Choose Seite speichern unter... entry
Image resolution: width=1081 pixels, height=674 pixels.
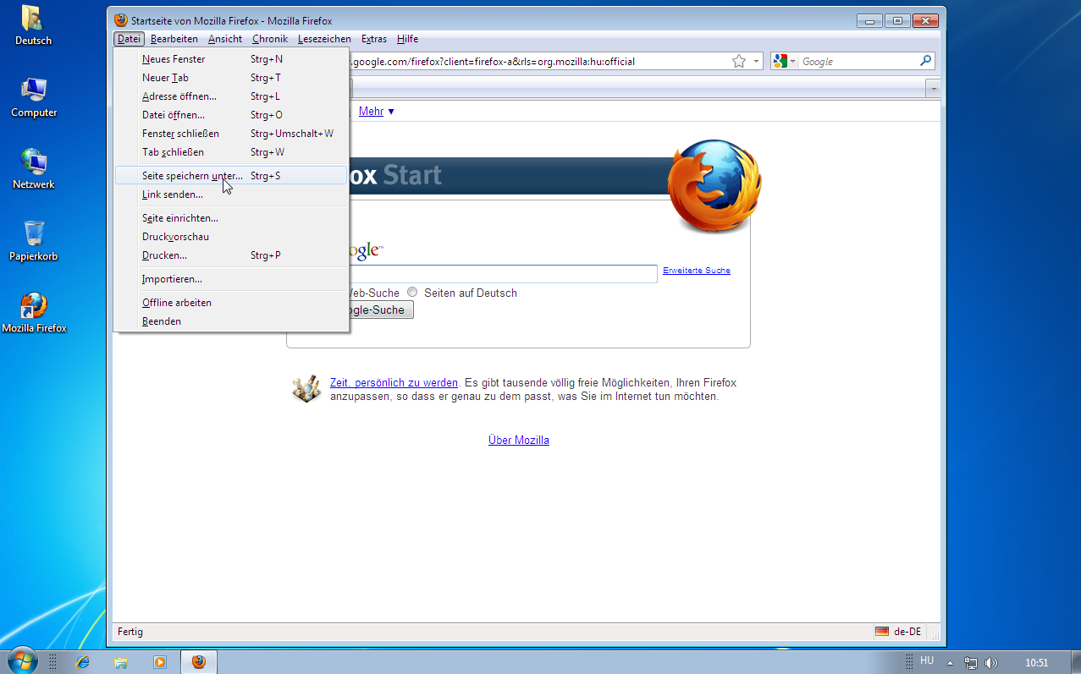tap(231, 176)
